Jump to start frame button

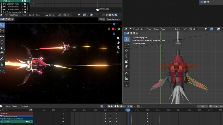pyautogui.click(x=109, y=106)
